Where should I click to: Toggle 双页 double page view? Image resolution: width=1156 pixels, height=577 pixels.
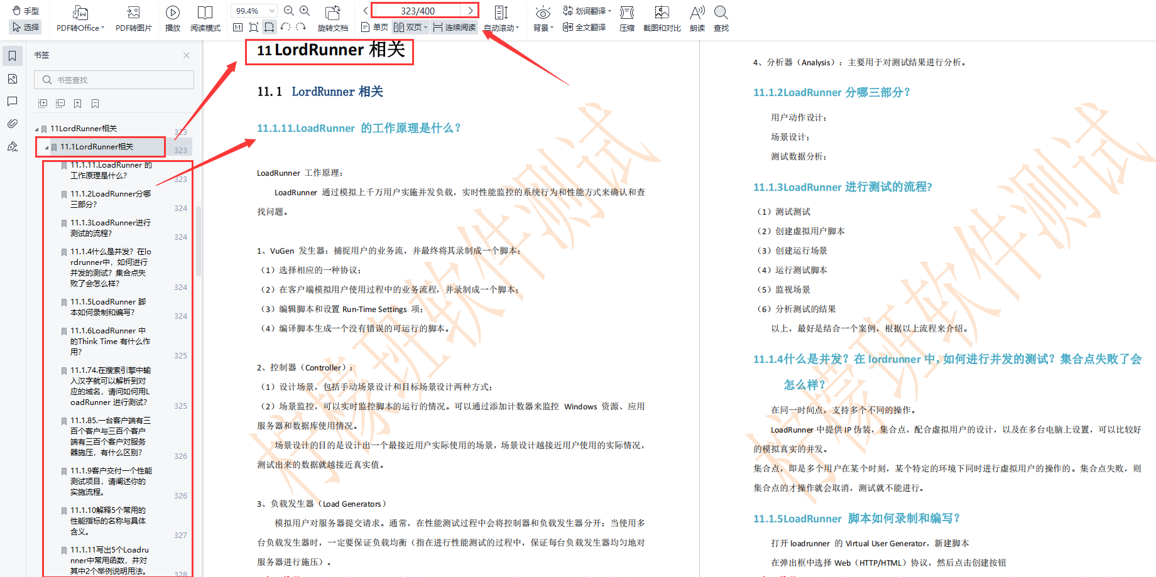408,27
